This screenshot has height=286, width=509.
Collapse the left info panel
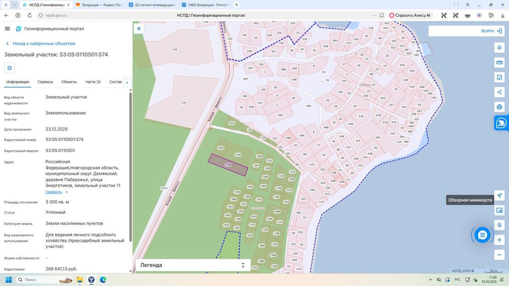(x=139, y=28)
